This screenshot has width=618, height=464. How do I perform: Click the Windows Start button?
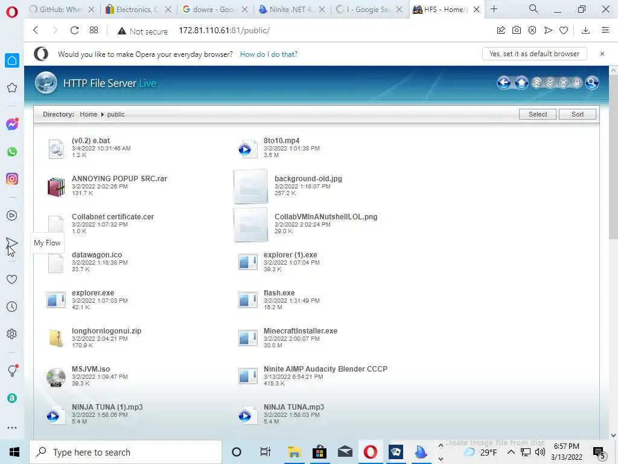14,452
